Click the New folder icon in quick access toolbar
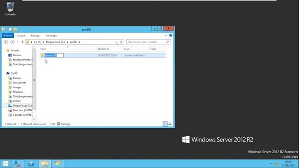299x168 pixels. click(x=15, y=29)
